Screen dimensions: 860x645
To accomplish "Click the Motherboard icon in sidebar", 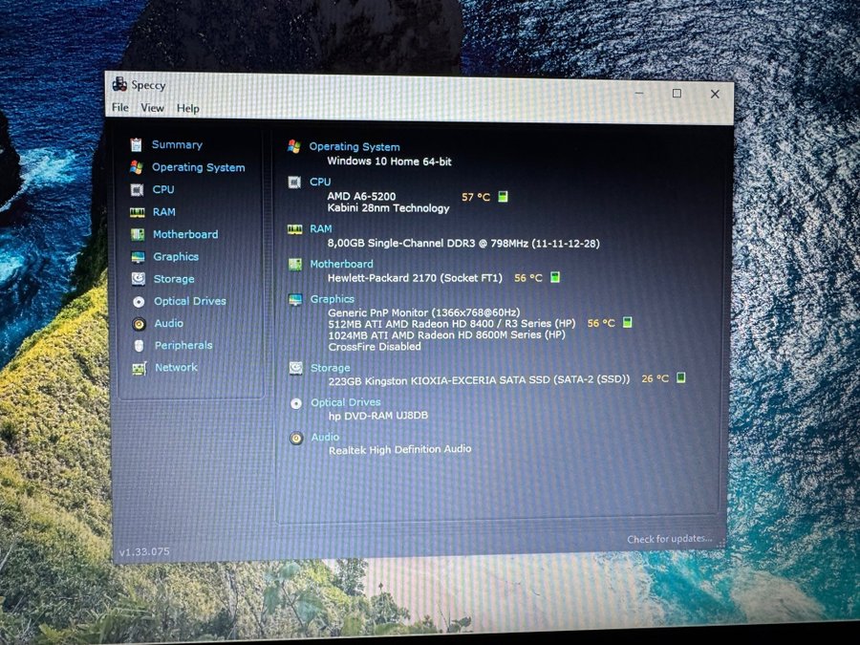I will 138,235.
